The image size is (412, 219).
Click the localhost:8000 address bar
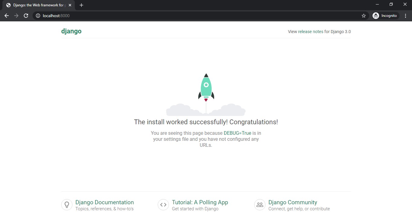point(200,16)
